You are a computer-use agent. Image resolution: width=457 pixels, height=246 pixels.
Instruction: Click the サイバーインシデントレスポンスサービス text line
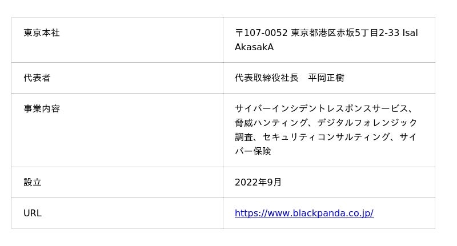[x=324, y=108]
